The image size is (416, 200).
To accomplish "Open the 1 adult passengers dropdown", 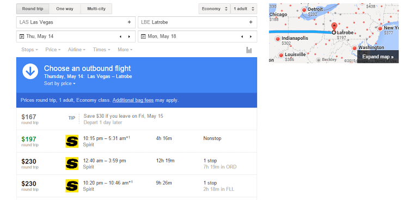I will click(x=244, y=9).
